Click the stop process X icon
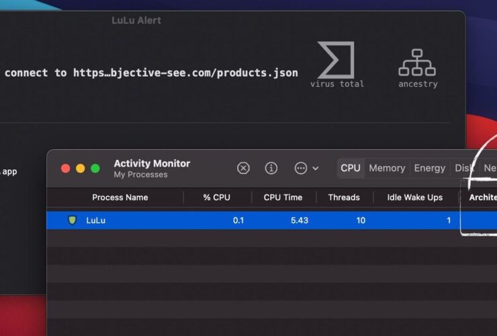 244,168
